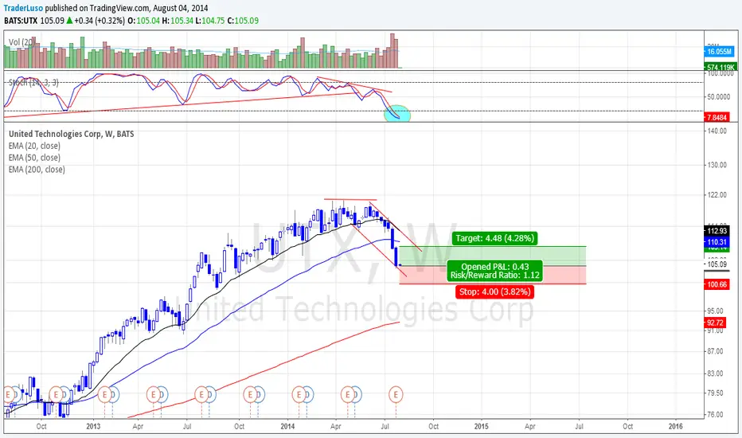The image size is (742, 438).
Task: Click the 574.119K volume value label
Action: [721, 67]
